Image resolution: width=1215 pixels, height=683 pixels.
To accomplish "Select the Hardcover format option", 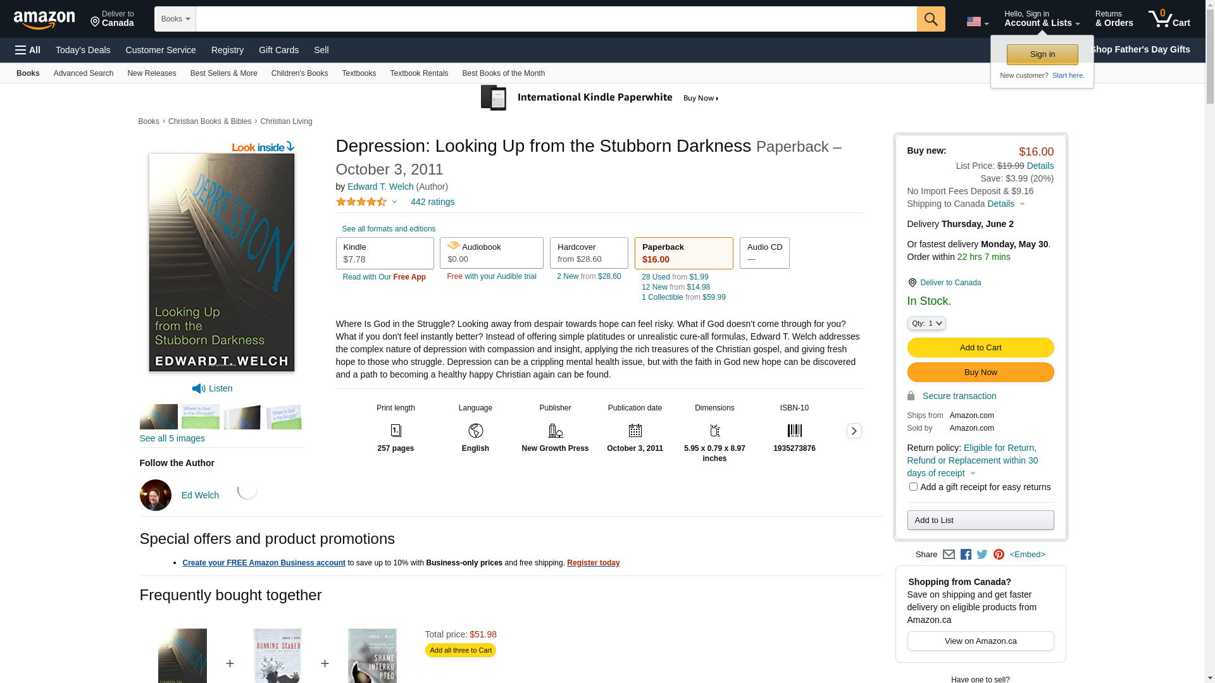I will click(x=589, y=253).
